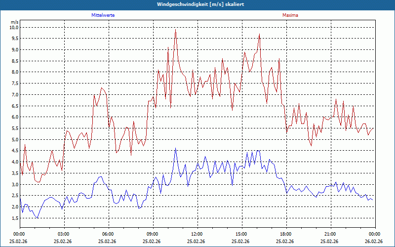The image size is (395, 247).
Task: Select the 09:00 time axis label
Action: [153, 234]
